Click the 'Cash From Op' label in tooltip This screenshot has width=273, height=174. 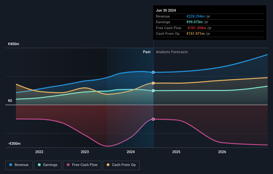pos(168,34)
